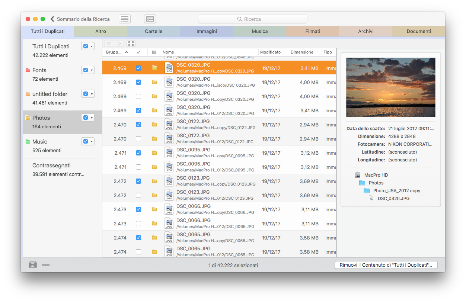This screenshot has height=302, width=466.
Task: Click inside the Ricerca search field
Action: click(253, 19)
